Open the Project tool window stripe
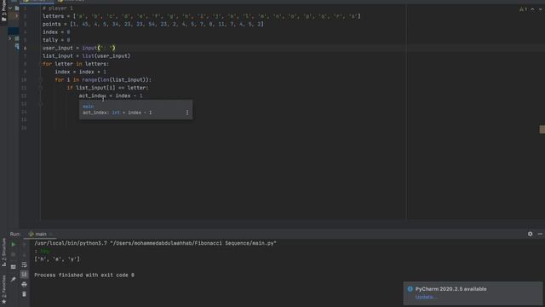Screen dimensions: 545x307 point(3,10)
